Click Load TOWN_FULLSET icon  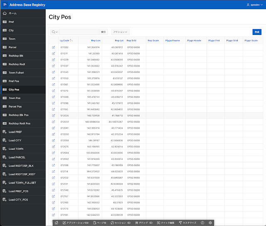5,183
